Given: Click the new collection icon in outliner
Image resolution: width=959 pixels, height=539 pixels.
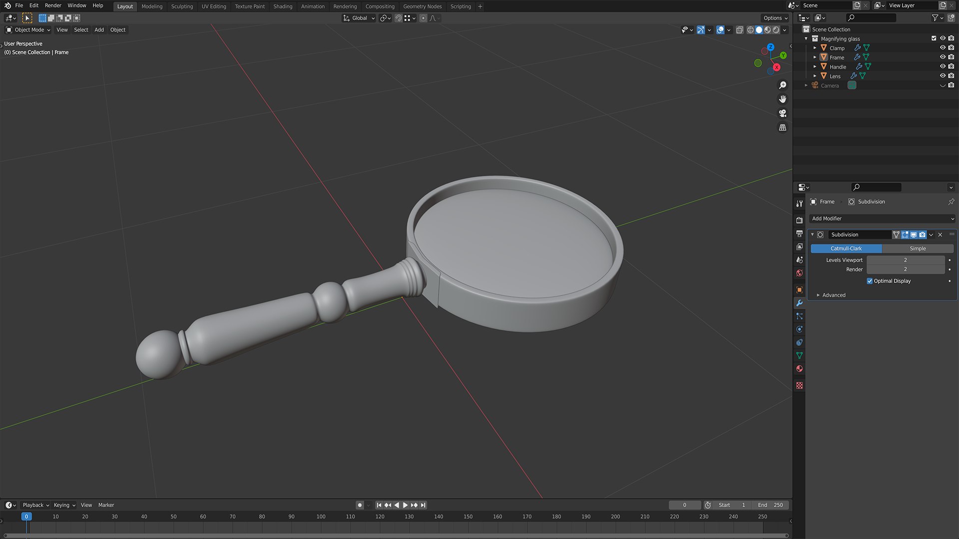Looking at the screenshot, I should pos(951,18).
